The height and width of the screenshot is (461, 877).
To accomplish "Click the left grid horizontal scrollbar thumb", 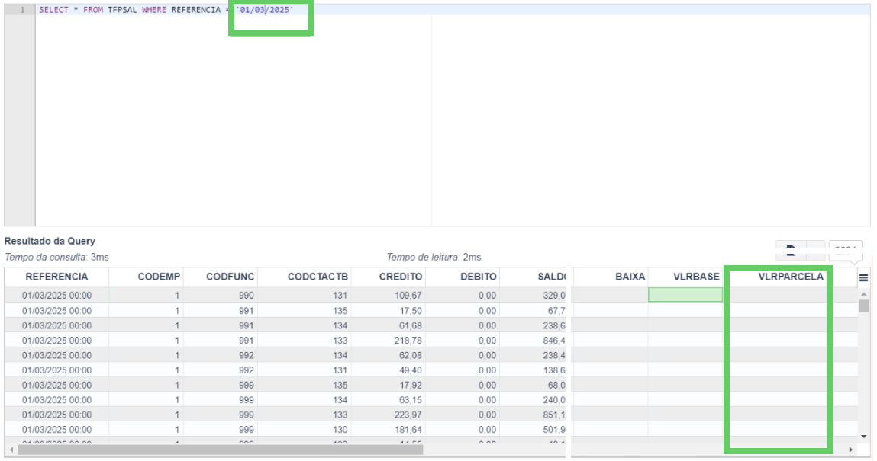I will pyautogui.click(x=221, y=450).
